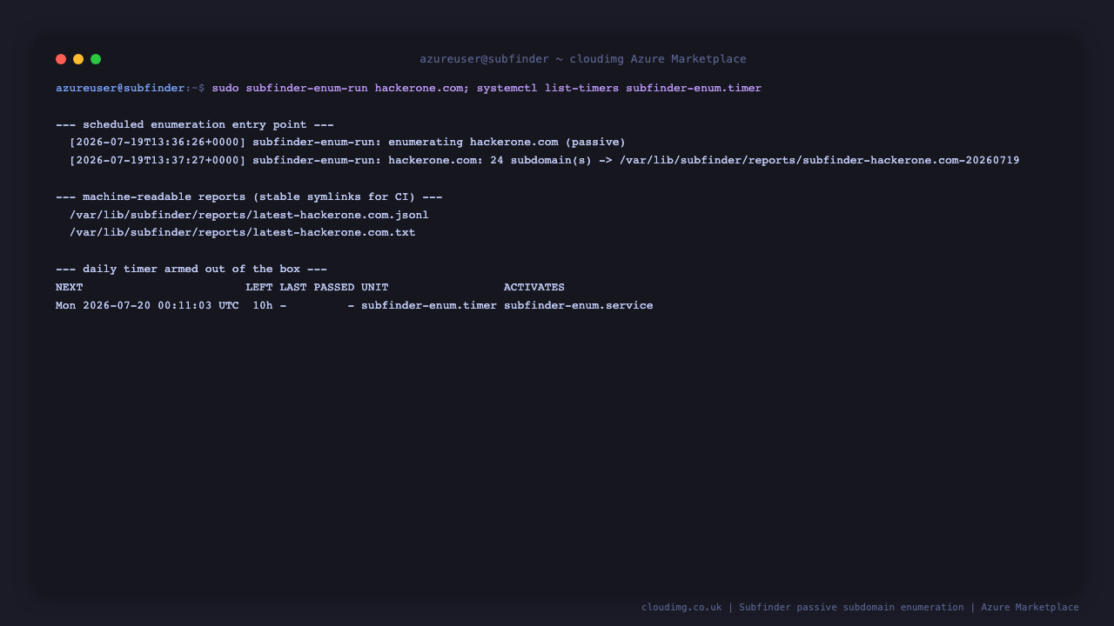1114x626 pixels.
Task: Click the report path 'subfinder-hackerone.com-20260719'
Action: (x=911, y=161)
